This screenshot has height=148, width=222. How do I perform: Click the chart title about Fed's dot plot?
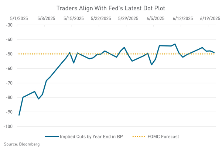click(111, 7)
